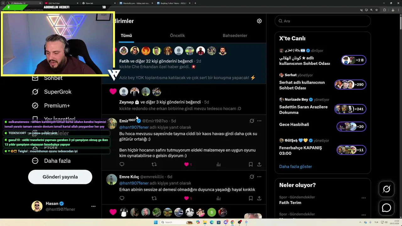Join Serhat's Sohbet Odası +290 space

(x=350, y=84)
